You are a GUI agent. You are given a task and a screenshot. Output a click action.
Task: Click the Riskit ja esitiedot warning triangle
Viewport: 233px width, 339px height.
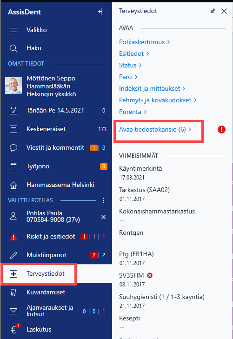[13, 237]
